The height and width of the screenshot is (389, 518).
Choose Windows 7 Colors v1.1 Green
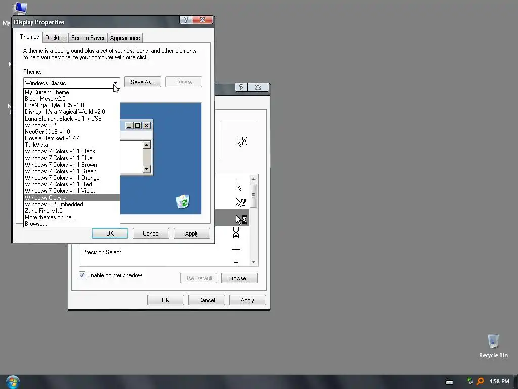click(x=72, y=171)
